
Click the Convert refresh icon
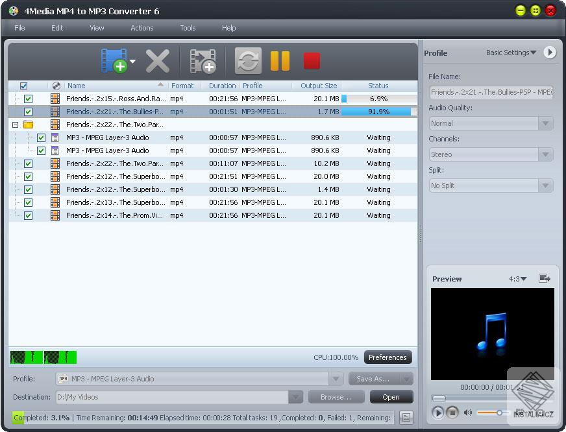(248, 60)
